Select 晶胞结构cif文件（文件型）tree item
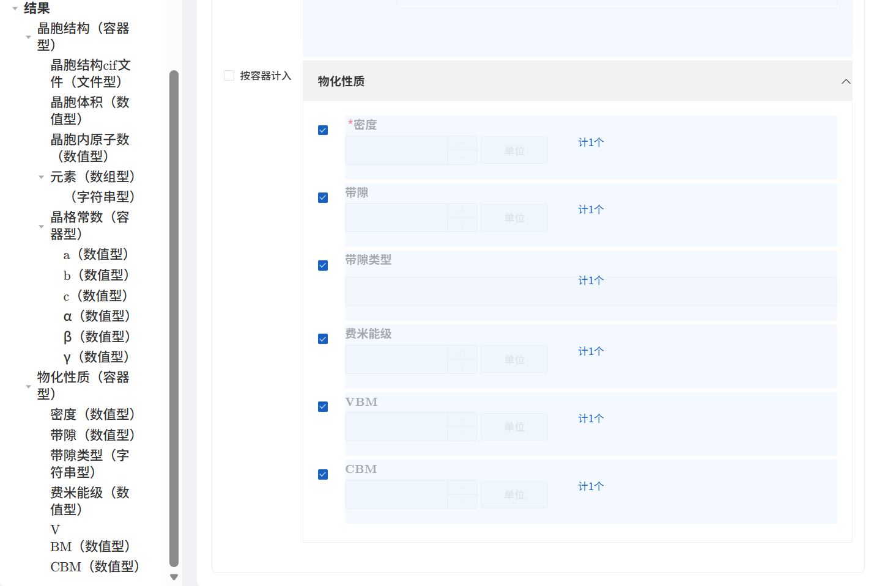The image size is (877, 586). pos(90,73)
